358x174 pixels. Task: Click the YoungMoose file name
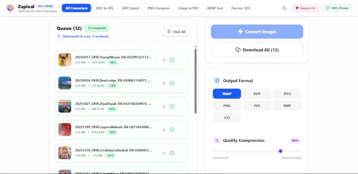(113, 57)
